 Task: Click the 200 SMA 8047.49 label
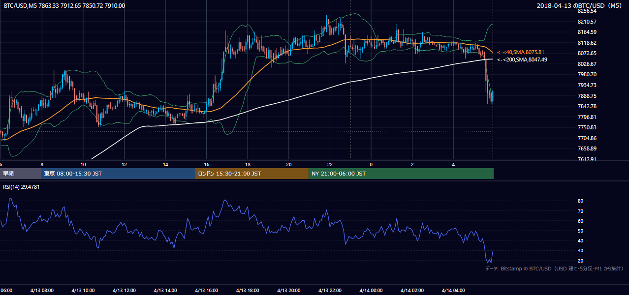point(522,59)
